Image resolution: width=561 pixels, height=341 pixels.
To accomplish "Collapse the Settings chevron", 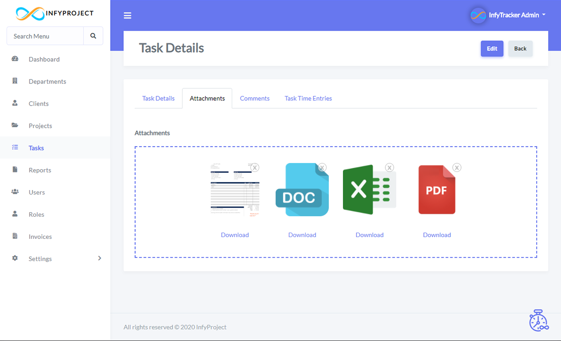I will pos(99,258).
